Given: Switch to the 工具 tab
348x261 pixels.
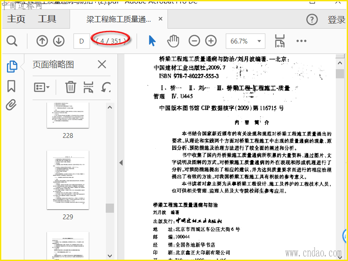Looking at the screenshot, I should click(47, 19).
